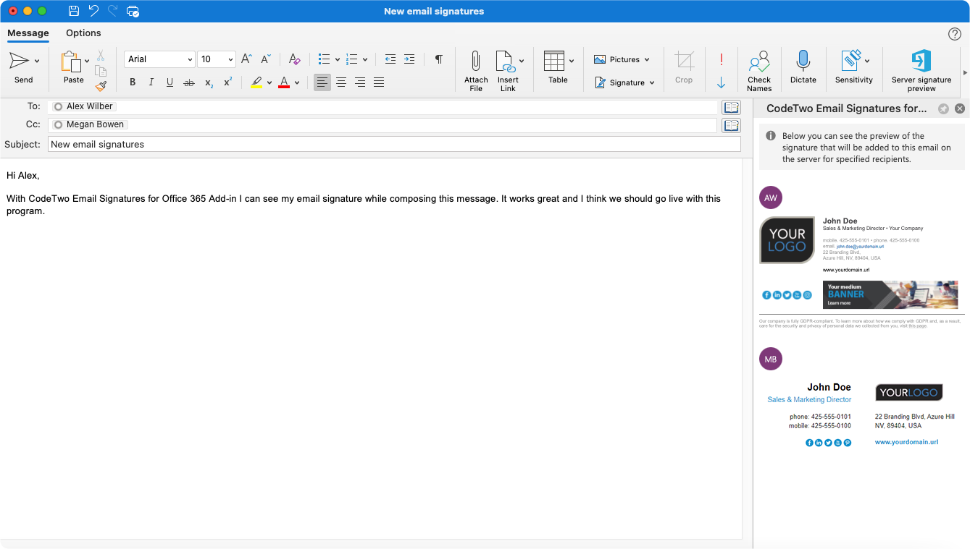
Task: Open the Arial font dropdown
Action: click(190, 59)
